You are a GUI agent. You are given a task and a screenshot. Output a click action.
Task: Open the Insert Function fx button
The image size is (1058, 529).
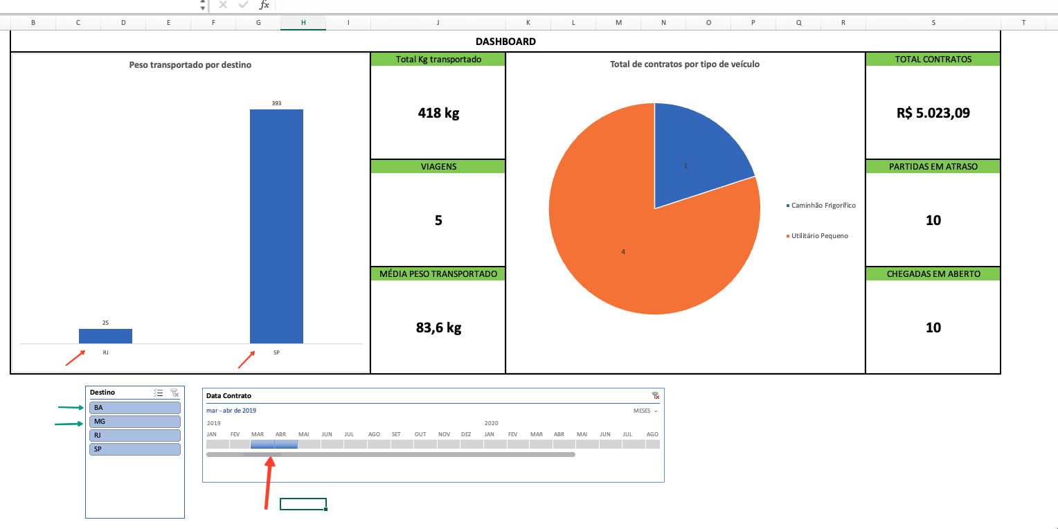click(x=264, y=5)
